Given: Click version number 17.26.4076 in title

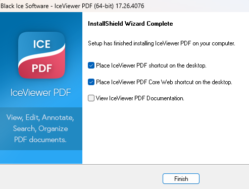Looking at the screenshot, I should click(x=130, y=6).
